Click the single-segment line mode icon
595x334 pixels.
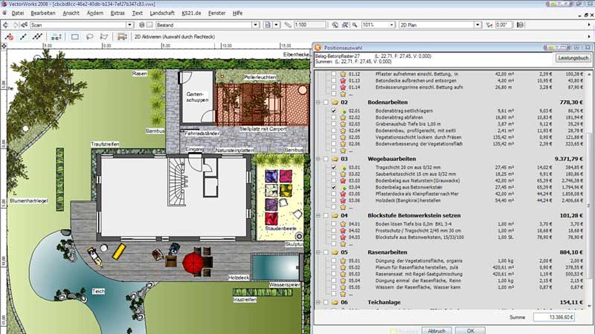point(23,37)
